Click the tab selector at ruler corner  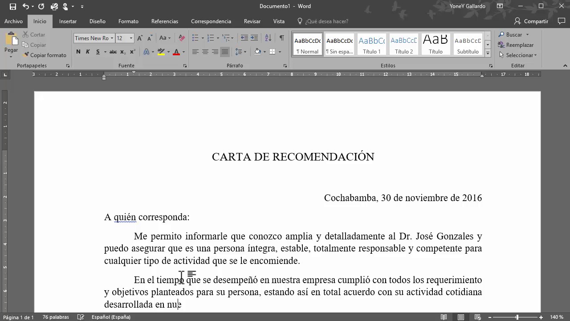pos(5,74)
